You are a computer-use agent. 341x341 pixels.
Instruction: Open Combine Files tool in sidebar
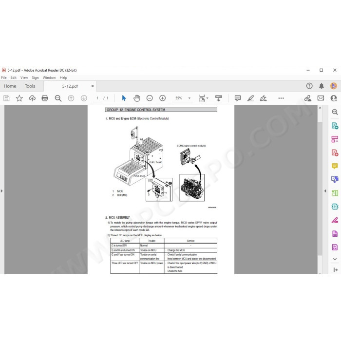[x=335, y=179]
